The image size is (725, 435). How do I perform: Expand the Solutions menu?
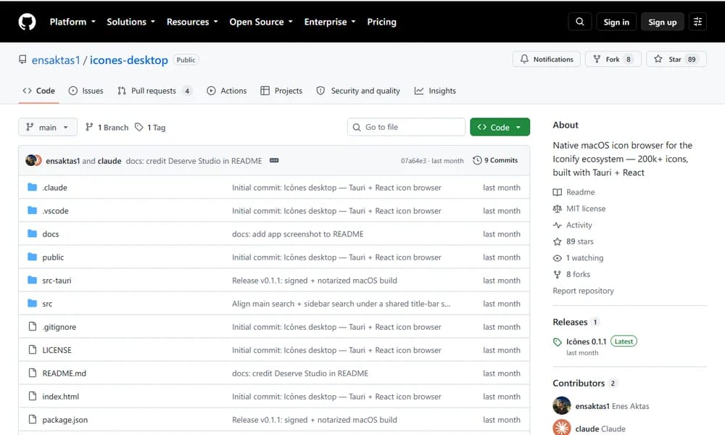[x=130, y=22]
